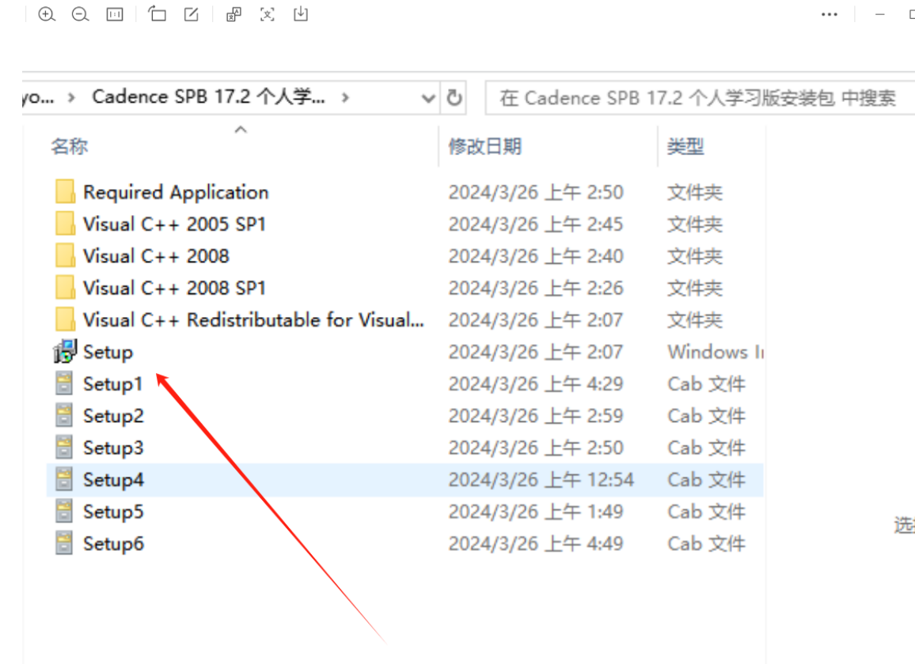
Task: Click the Cadence SPB 17.2 search box
Action: point(697,98)
